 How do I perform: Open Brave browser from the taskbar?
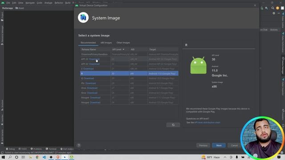[x=58, y=157]
